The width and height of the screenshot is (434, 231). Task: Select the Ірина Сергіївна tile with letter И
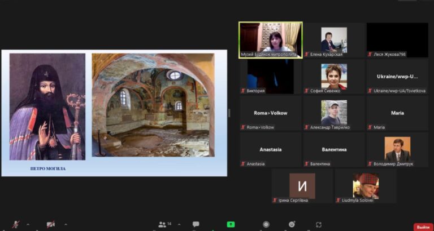point(302,186)
